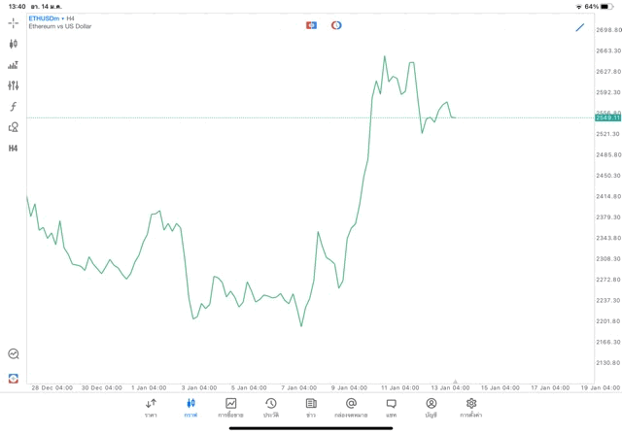
Task: Open the H4 timeframe selector
Action: click(71, 18)
